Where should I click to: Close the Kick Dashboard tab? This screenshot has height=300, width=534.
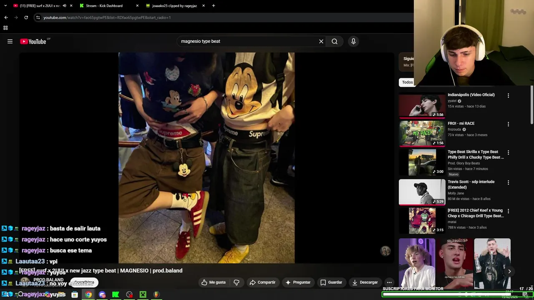point(137,6)
